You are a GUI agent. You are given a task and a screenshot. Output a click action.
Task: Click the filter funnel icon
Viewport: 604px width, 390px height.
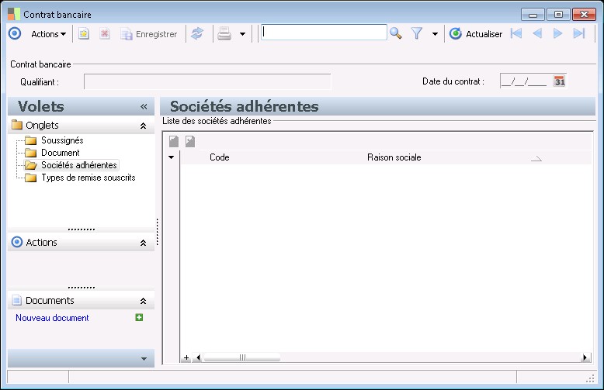coord(416,33)
